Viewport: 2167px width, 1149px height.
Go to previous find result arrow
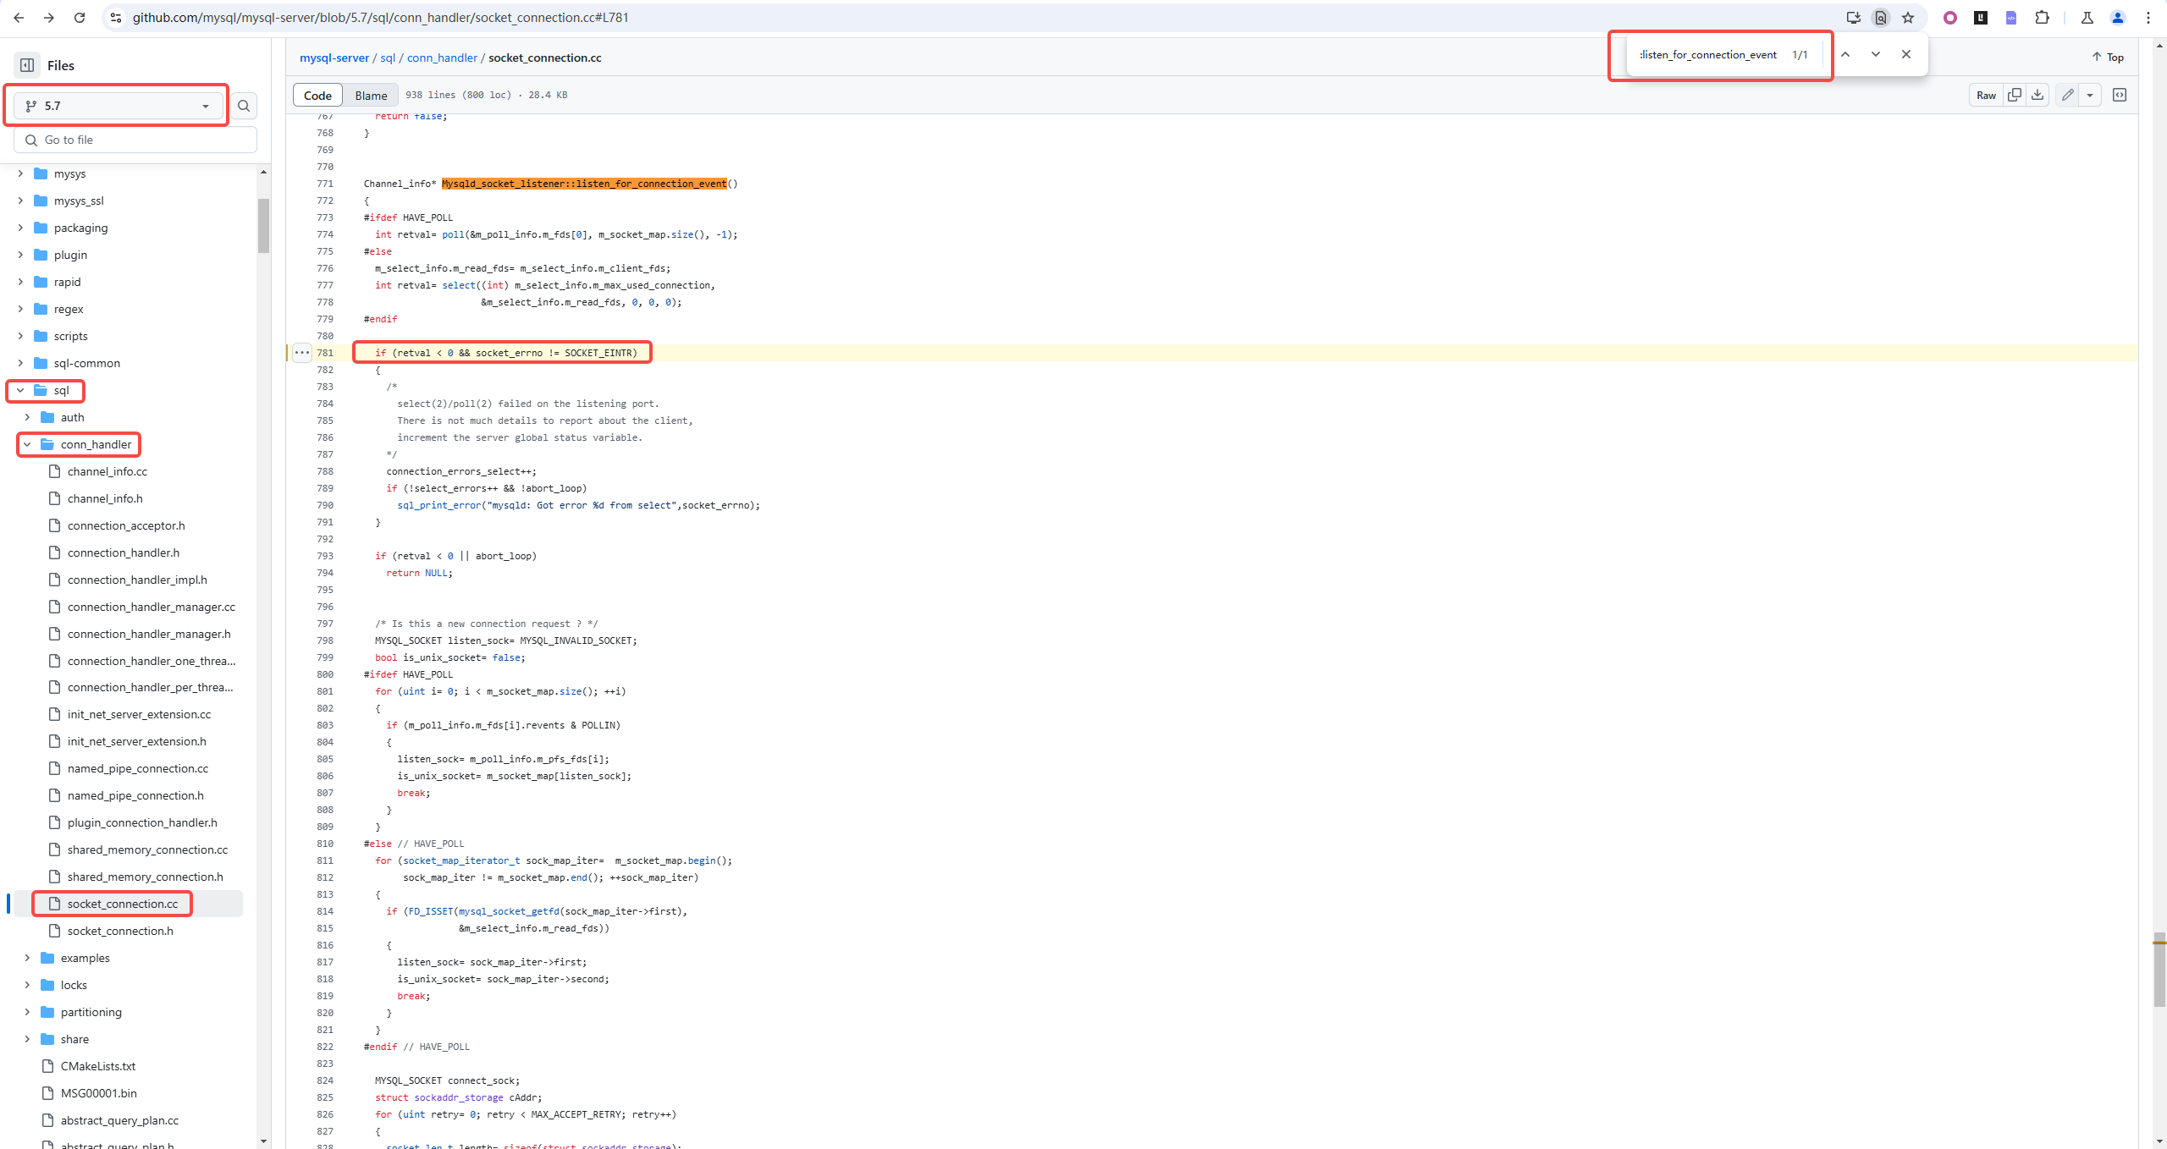pos(1845,54)
